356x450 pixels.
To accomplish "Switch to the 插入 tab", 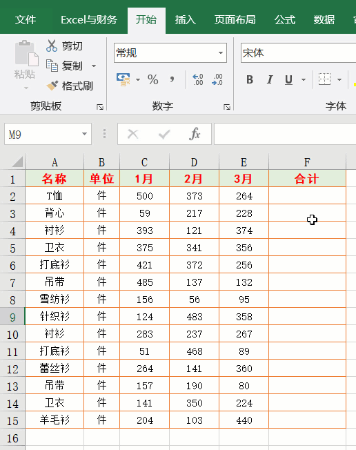I will pos(186,20).
